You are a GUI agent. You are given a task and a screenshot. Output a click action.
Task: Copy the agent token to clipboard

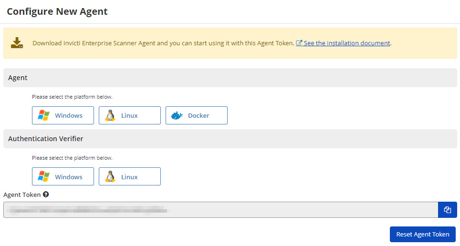[448, 210]
